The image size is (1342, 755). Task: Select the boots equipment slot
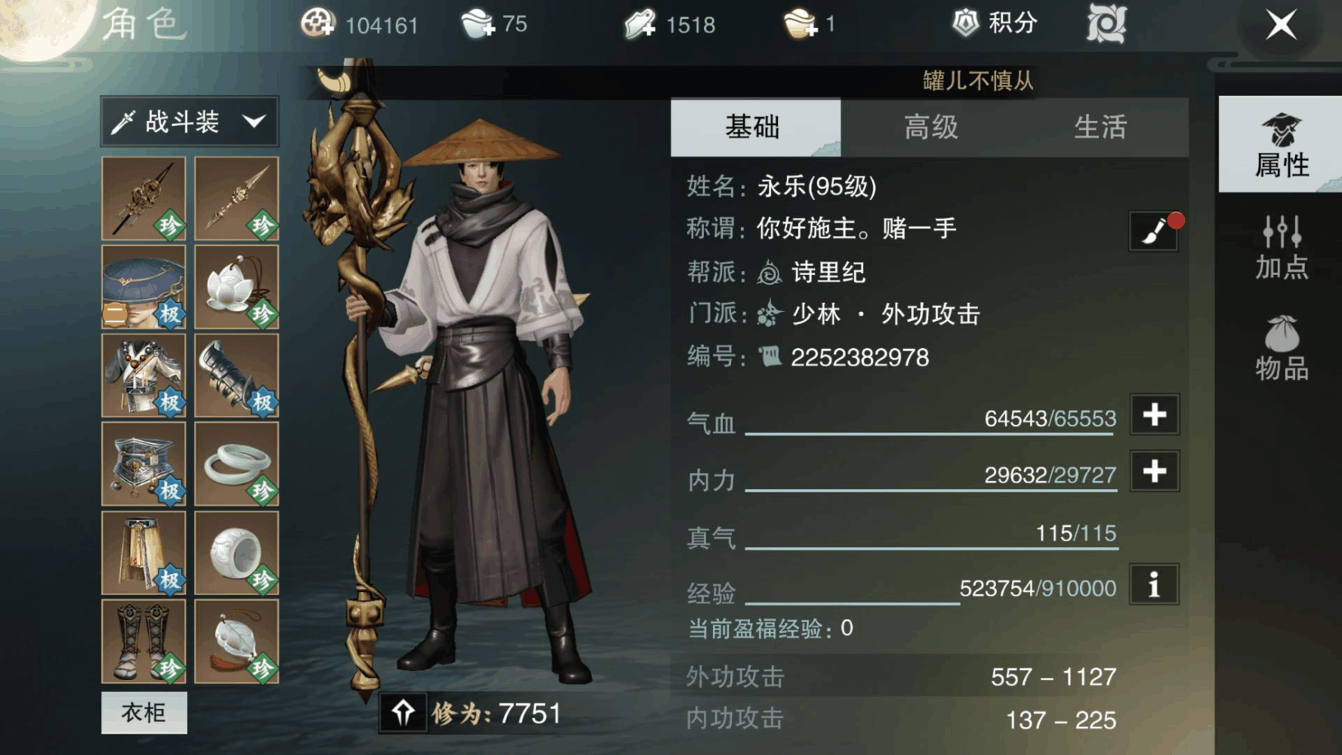tap(143, 642)
